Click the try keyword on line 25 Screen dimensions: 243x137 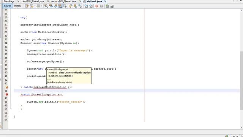pyautogui.click(x=23, y=18)
